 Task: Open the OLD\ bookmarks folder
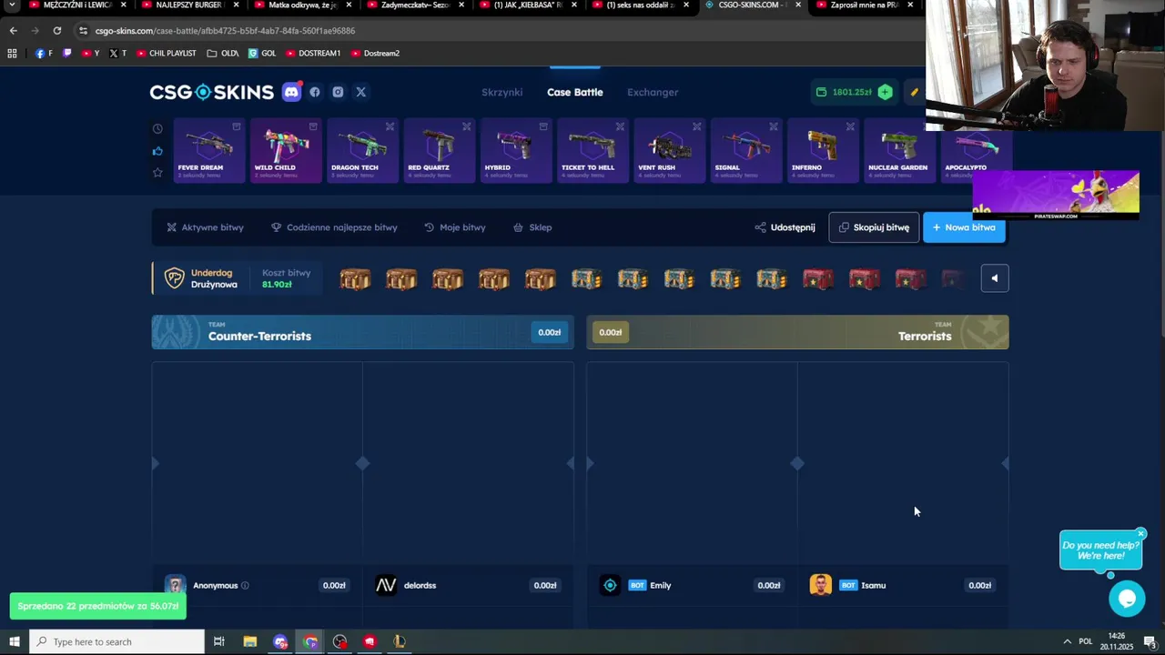pos(223,53)
